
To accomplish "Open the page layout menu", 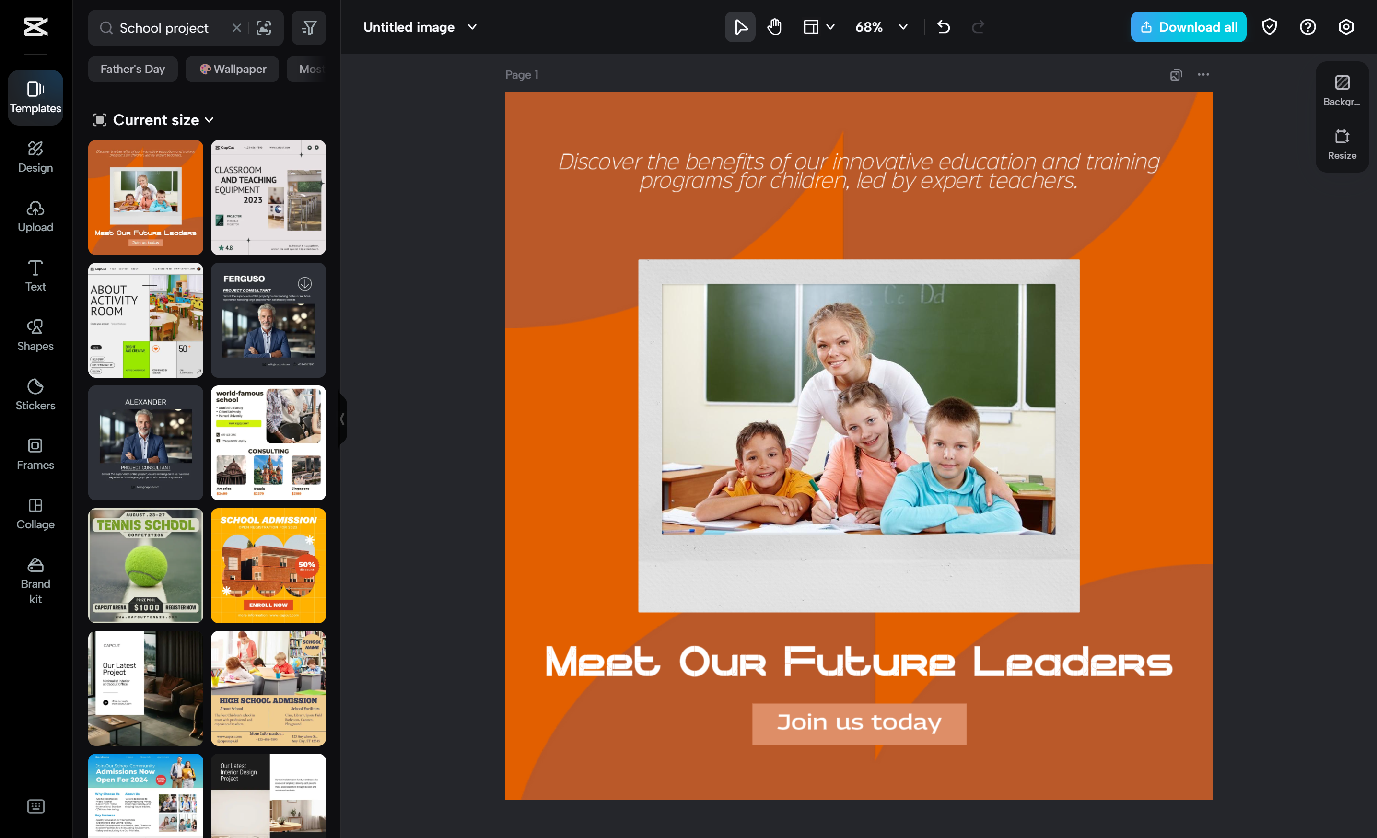I will coord(817,26).
